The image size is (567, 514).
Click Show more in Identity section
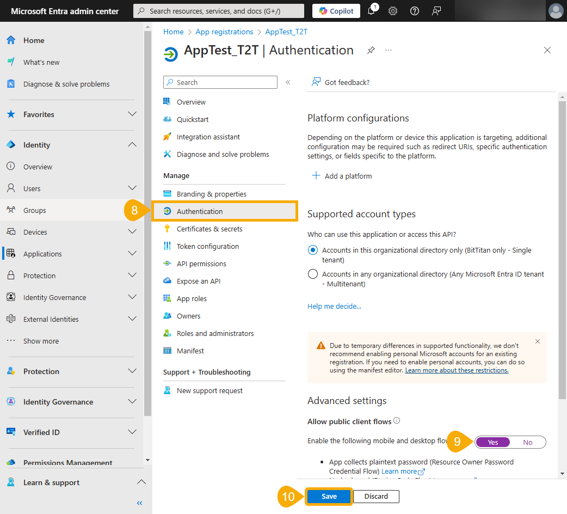pos(41,341)
